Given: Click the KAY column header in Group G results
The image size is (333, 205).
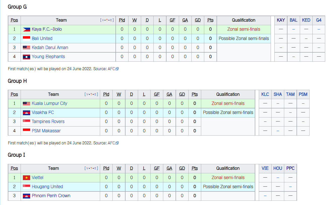Looking at the screenshot, I should pyautogui.click(x=281, y=20).
